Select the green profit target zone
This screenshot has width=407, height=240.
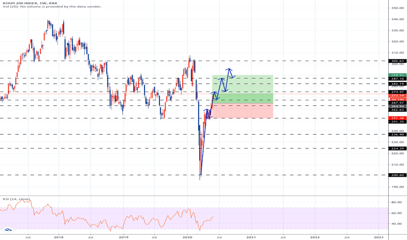pos(243,89)
